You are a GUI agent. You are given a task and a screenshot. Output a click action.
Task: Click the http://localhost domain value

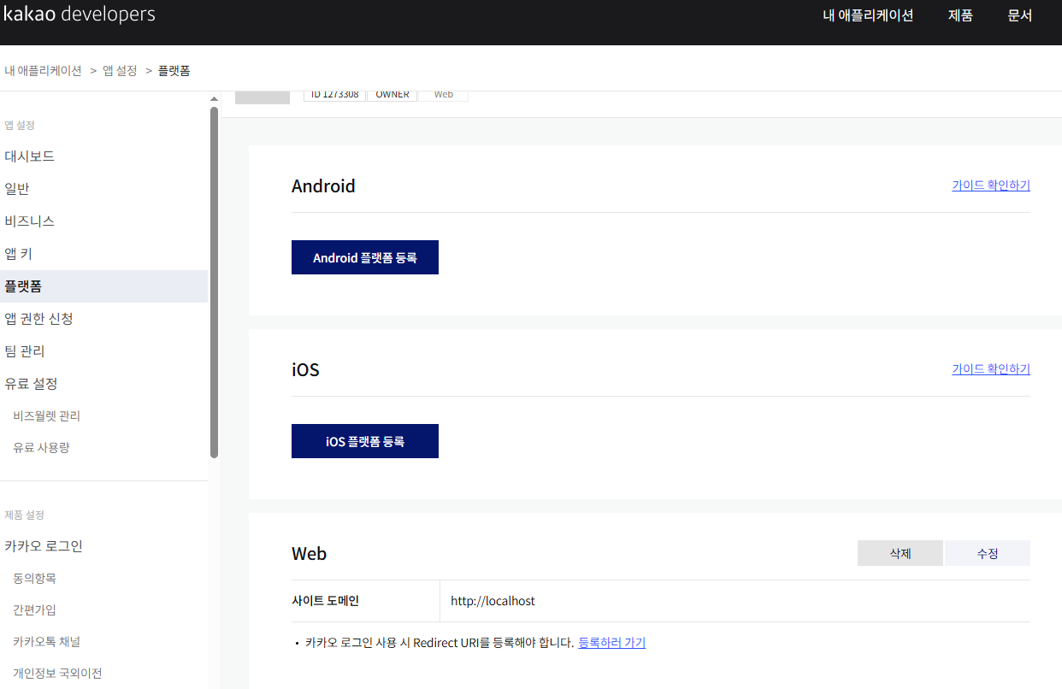(493, 601)
